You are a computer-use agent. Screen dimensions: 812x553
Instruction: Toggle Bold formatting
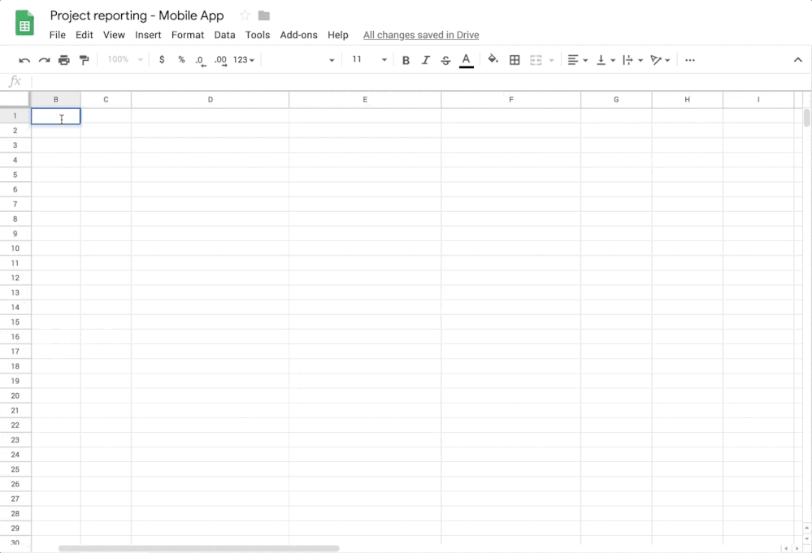coord(406,60)
